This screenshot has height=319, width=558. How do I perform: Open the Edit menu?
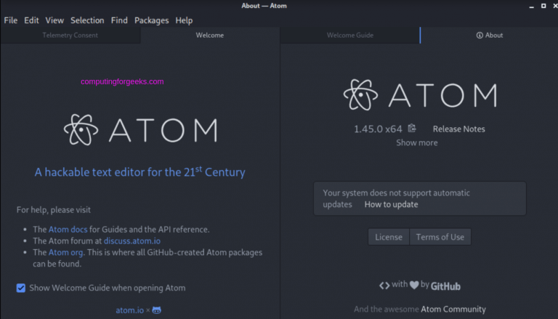tap(31, 20)
